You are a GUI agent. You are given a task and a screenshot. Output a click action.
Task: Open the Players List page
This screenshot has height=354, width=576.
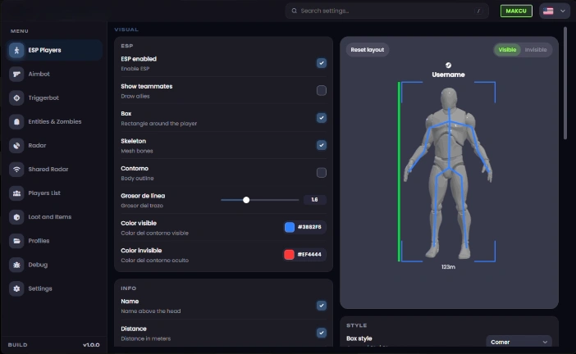pyautogui.click(x=54, y=193)
